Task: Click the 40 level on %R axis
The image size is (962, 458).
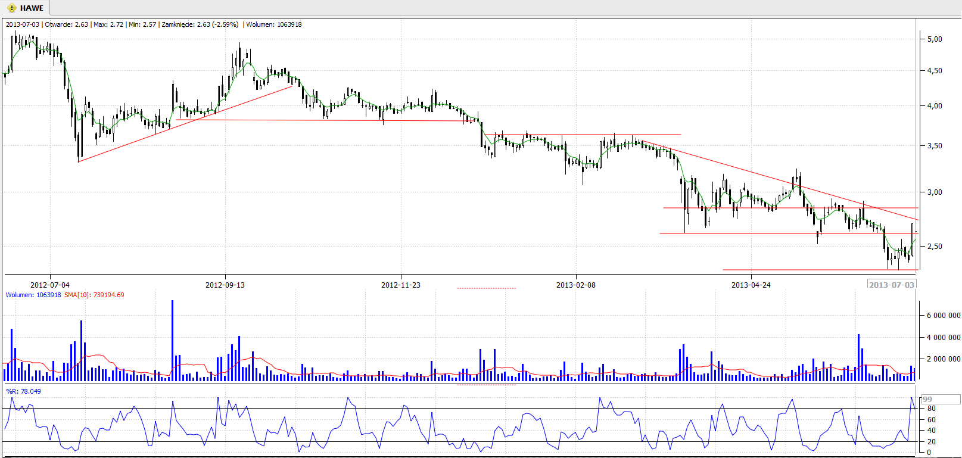Action: pyautogui.click(x=931, y=431)
